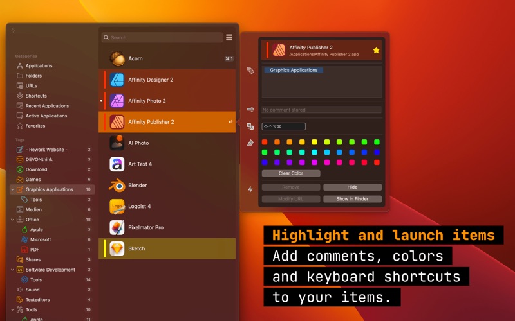Select the Shares tag

pyautogui.click(x=53, y=260)
